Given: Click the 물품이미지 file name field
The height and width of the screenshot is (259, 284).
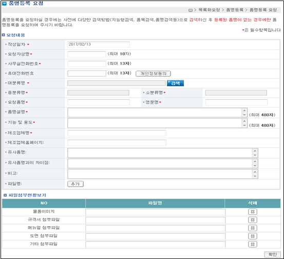Looking at the screenshot, I should (156, 212).
